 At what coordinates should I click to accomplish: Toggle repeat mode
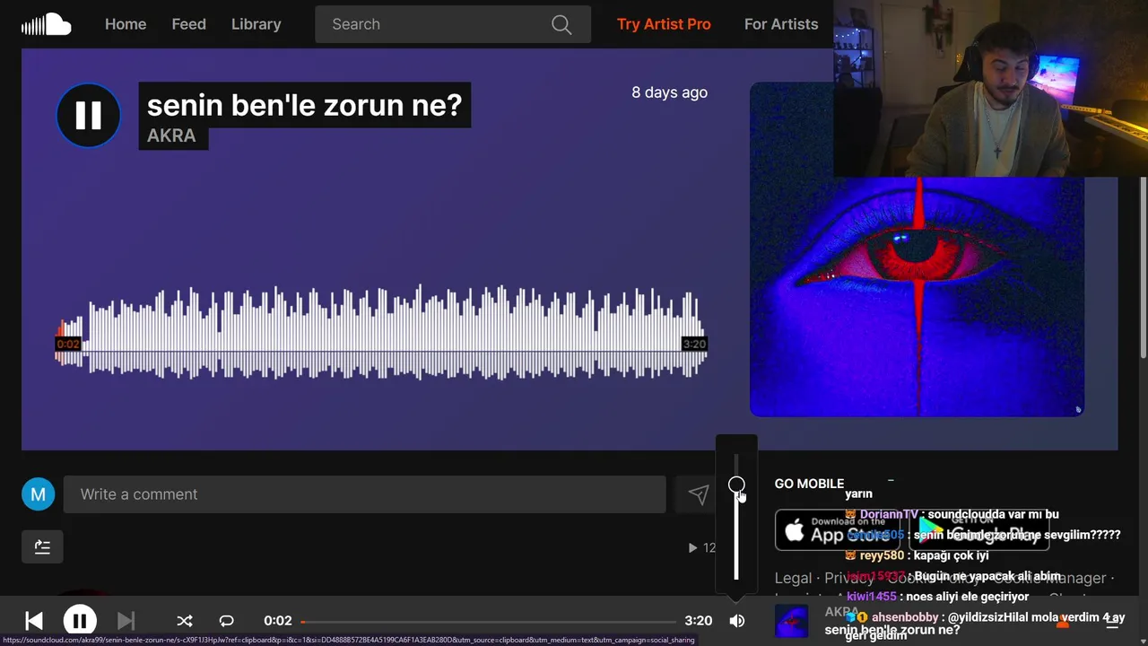226,621
